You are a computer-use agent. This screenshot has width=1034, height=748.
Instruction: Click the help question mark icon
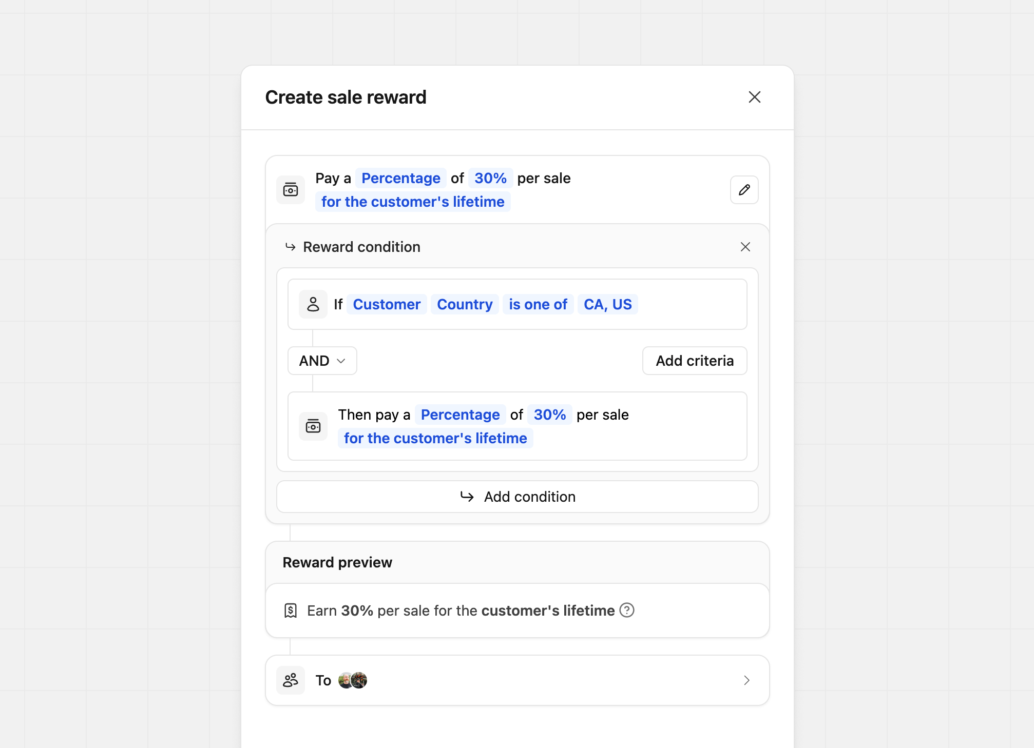pyautogui.click(x=627, y=610)
